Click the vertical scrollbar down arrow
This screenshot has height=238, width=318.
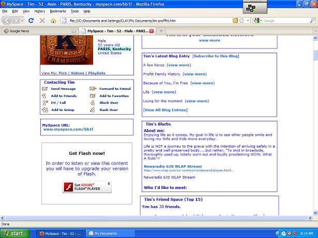tap(315, 213)
